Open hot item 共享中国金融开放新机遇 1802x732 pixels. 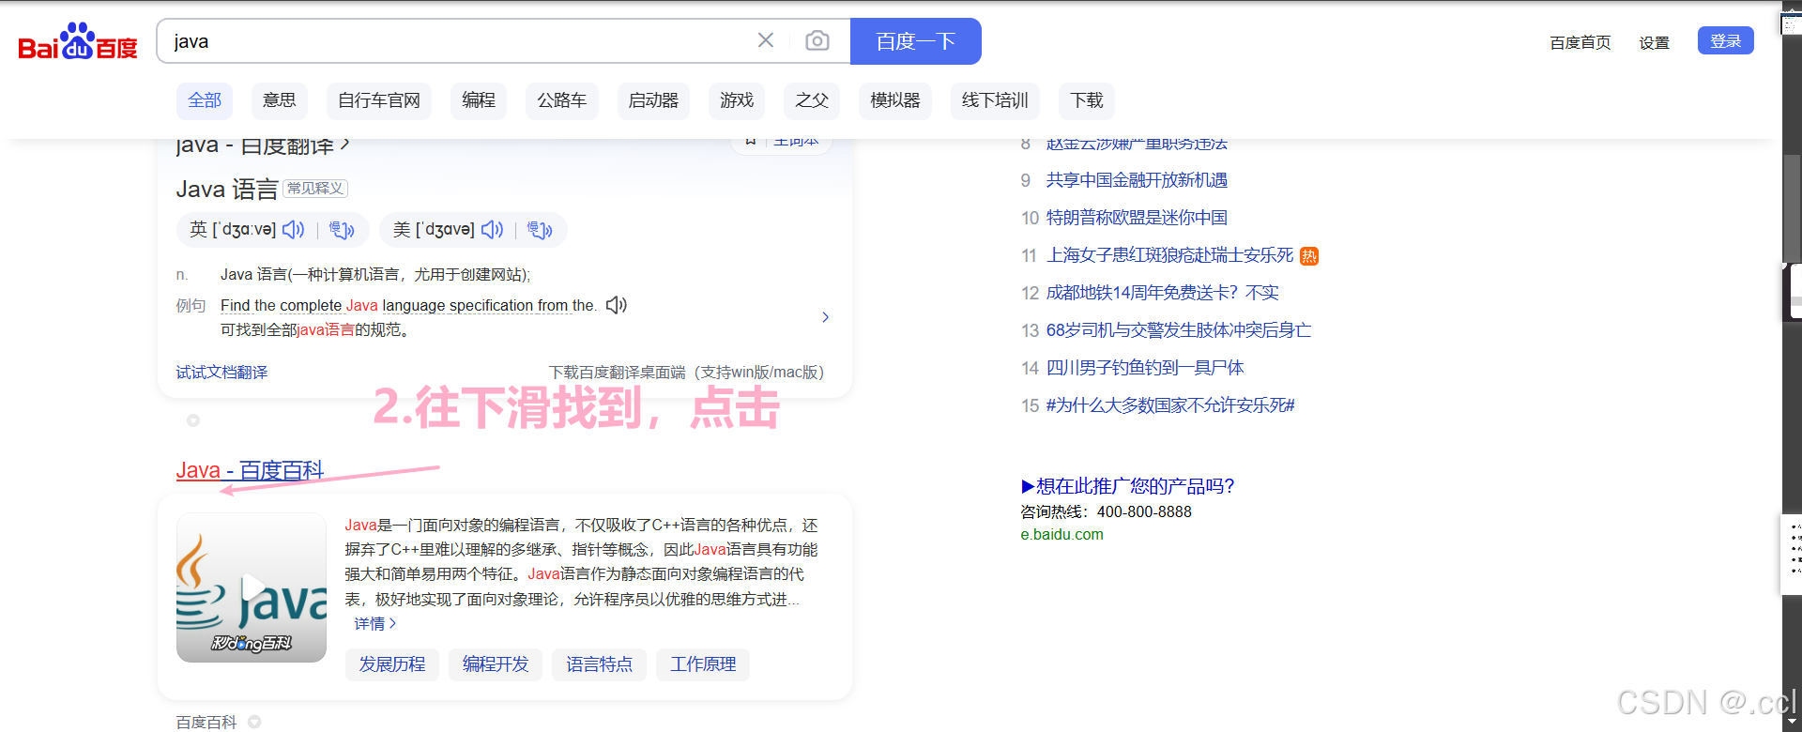pyautogui.click(x=1137, y=180)
